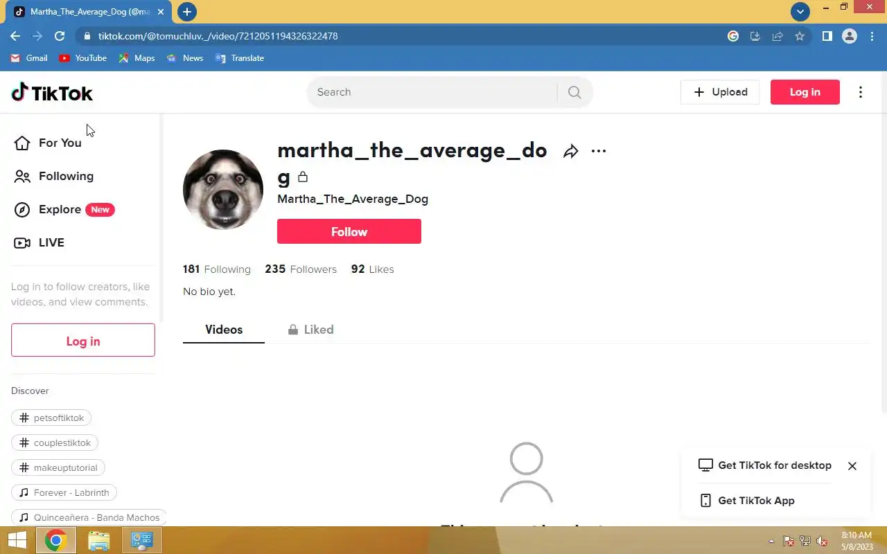Image resolution: width=887 pixels, height=554 pixels.
Task: Click the Follow button
Action: [x=349, y=231]
